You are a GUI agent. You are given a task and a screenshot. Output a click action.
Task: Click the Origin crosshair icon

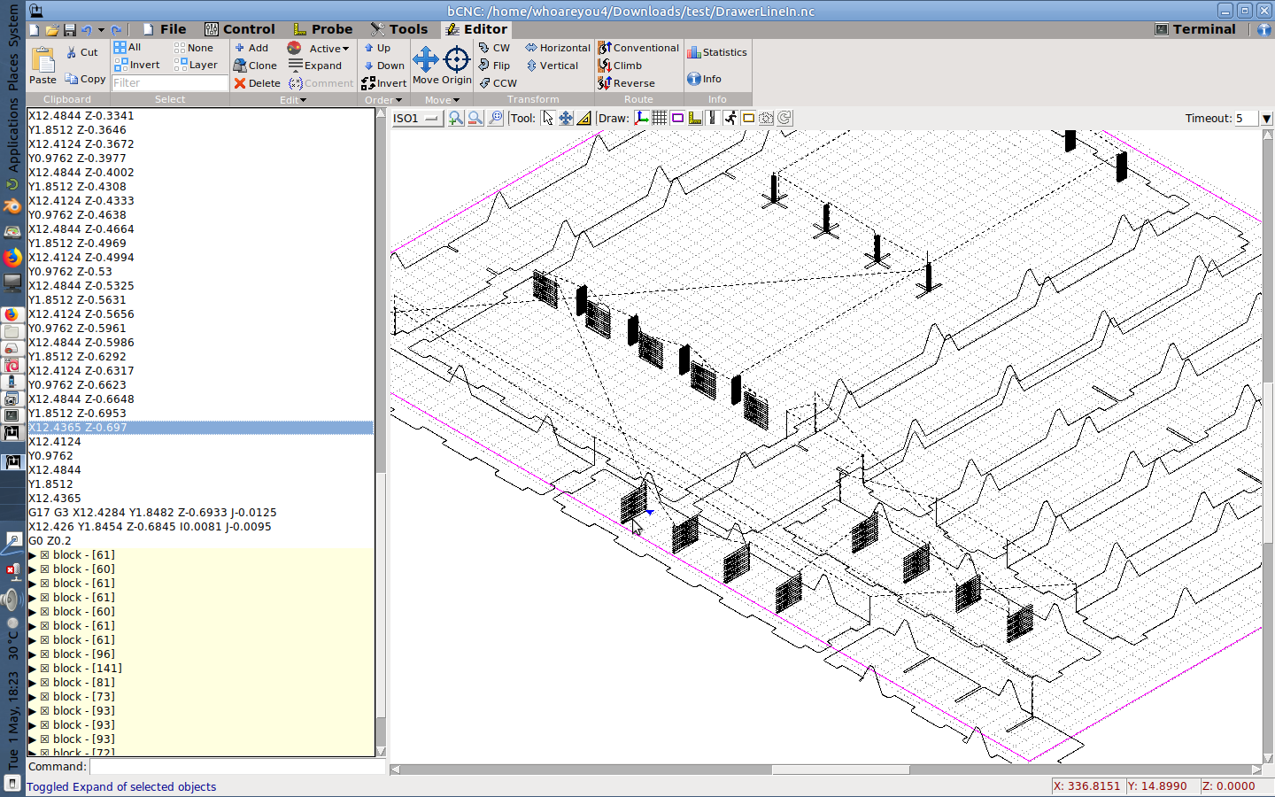457,59
